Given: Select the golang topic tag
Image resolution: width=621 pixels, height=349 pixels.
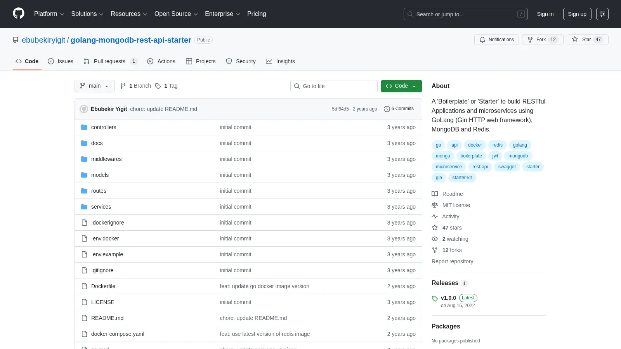Looking at the screenshot, I should tap(520, 145).
